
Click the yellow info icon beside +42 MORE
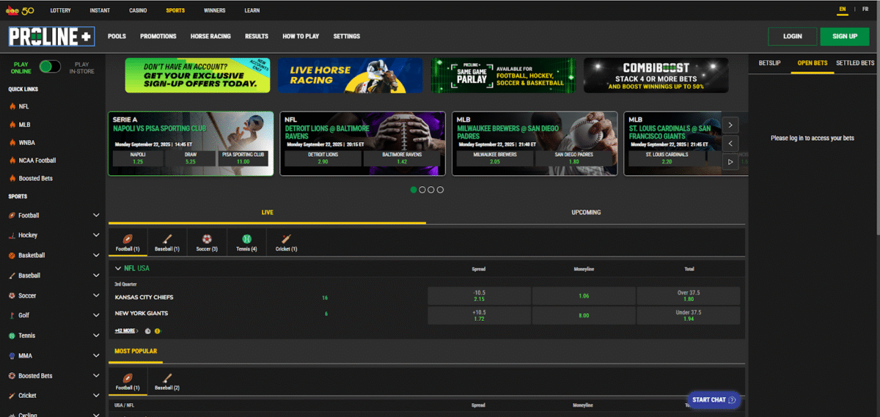[158, 331]
